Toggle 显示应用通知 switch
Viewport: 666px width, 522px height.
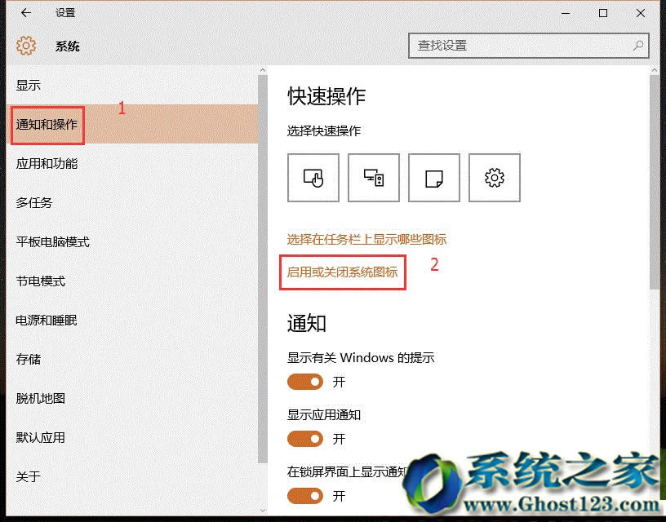click(305, 438)
